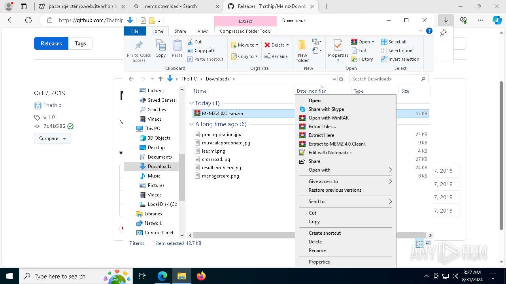
Task: Open recent locations dropdown arrow
Action: pyautogui.click(x=152, y=79)
